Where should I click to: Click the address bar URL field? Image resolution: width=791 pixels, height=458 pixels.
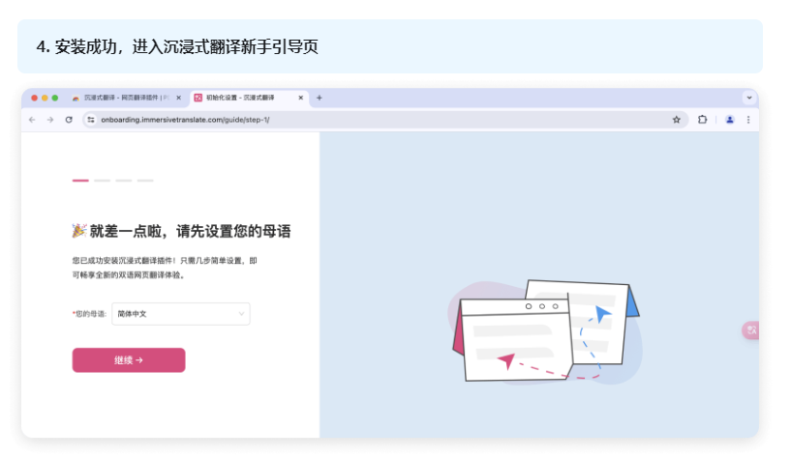click(383, 120)
